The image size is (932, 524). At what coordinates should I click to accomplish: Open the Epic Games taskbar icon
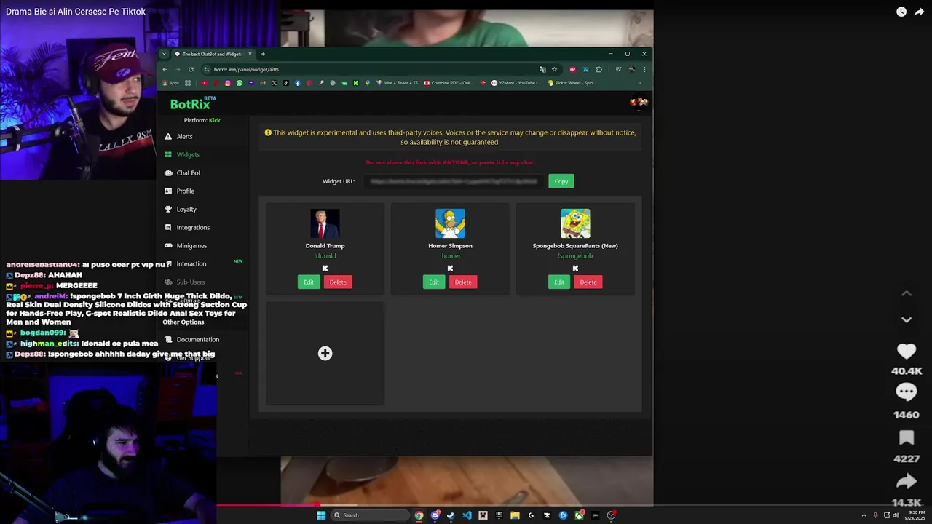tap(499, 515)
